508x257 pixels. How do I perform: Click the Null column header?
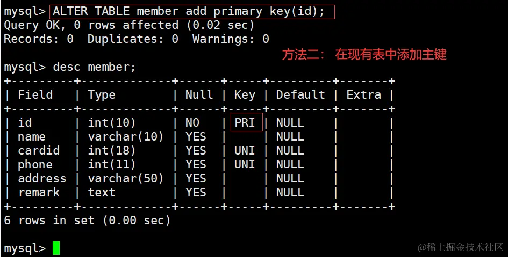coord(199,95)
